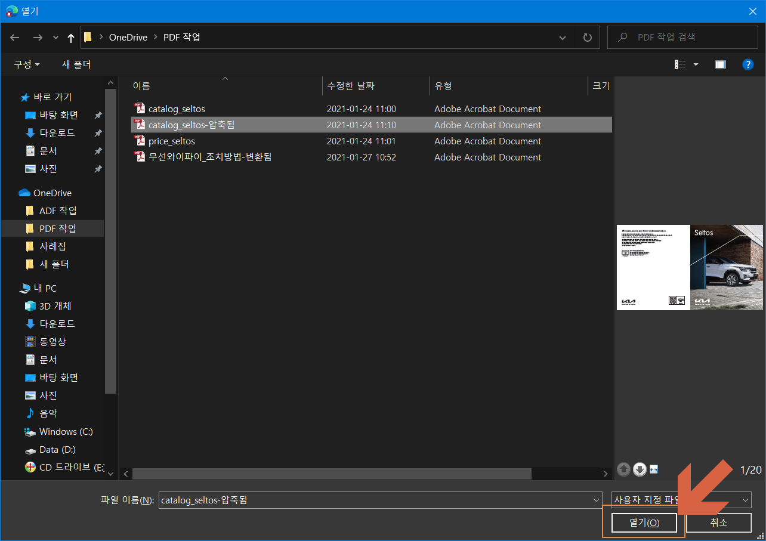Image resolution: width=766 pixels, height=541 pixels.
Task: Open the 사례집 folder
Action: click(52, 246)
